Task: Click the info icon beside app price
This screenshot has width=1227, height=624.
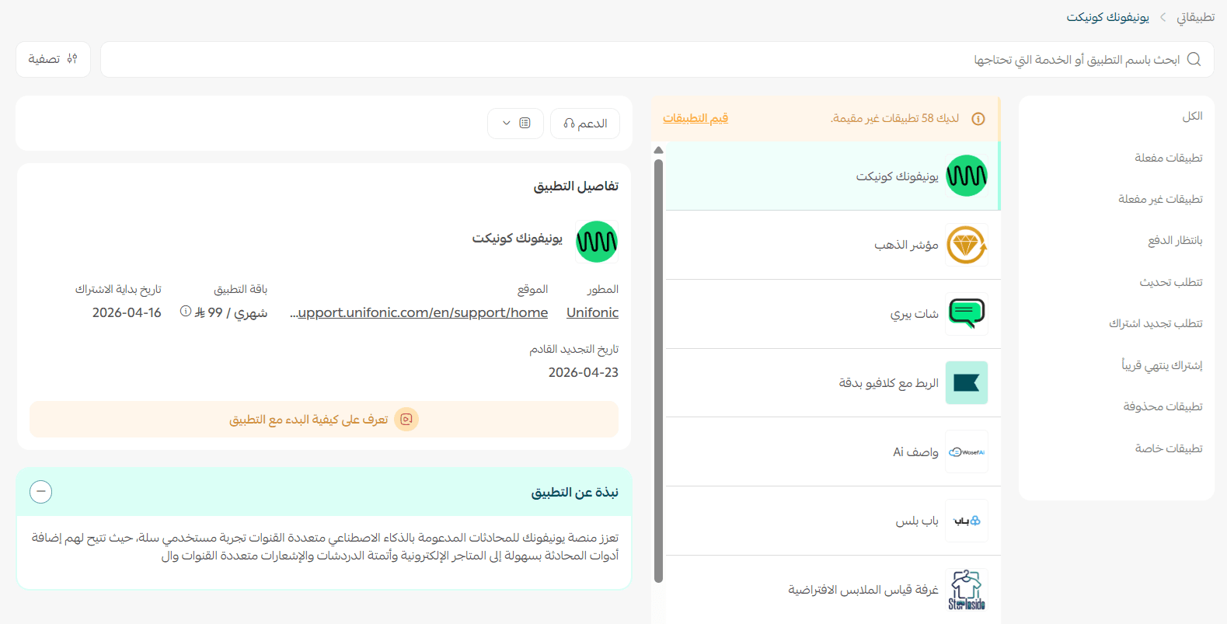Action: [x=186, y=312]
